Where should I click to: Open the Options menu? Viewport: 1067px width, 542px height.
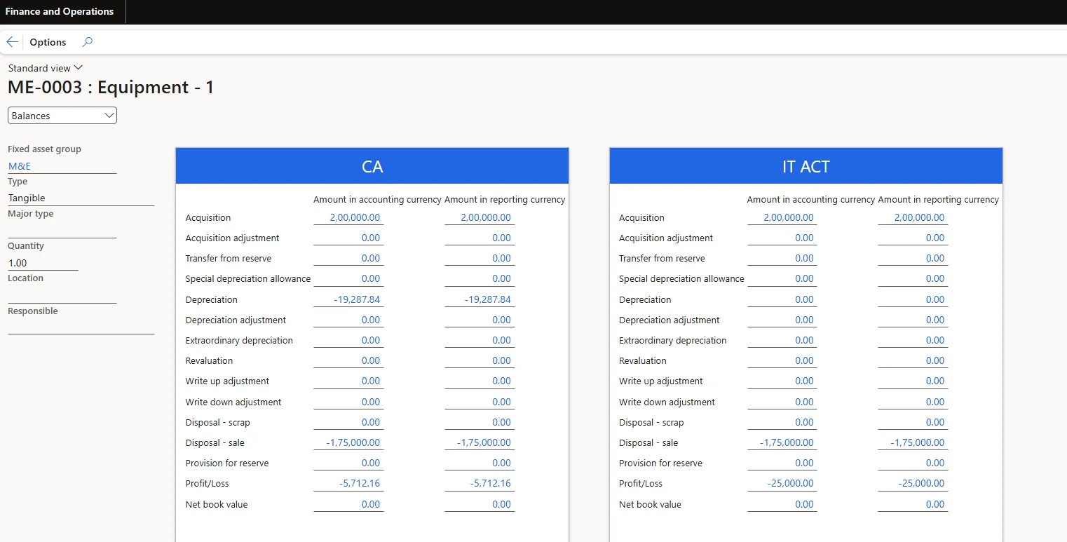coord(48,42)
